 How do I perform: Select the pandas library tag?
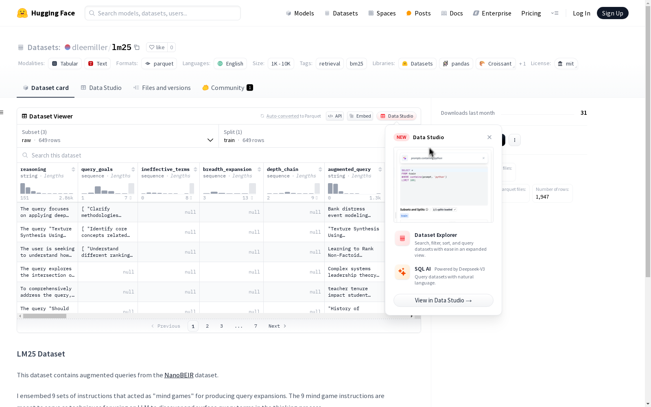coord(456,63)
